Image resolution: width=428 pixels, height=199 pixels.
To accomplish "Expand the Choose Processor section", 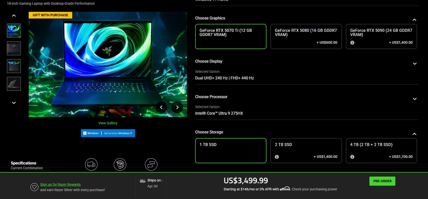I will tap(415, 99).
